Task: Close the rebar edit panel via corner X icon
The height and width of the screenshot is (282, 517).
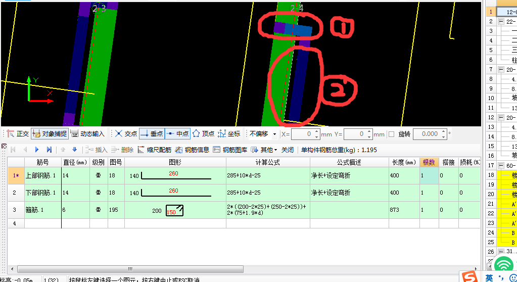Action: (4, 146)
